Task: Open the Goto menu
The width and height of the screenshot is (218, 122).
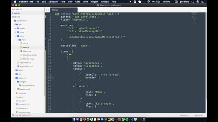Action: (x=78, y=2)
